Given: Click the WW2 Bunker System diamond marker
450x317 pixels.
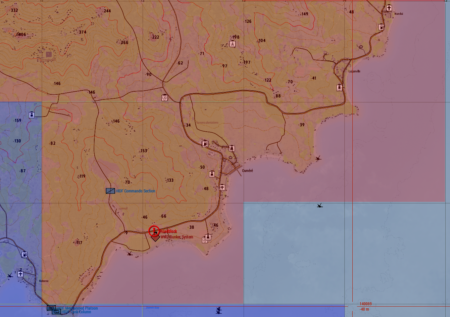Looking at the screenshot, I should pyautogui.click(x=155, y=238).
